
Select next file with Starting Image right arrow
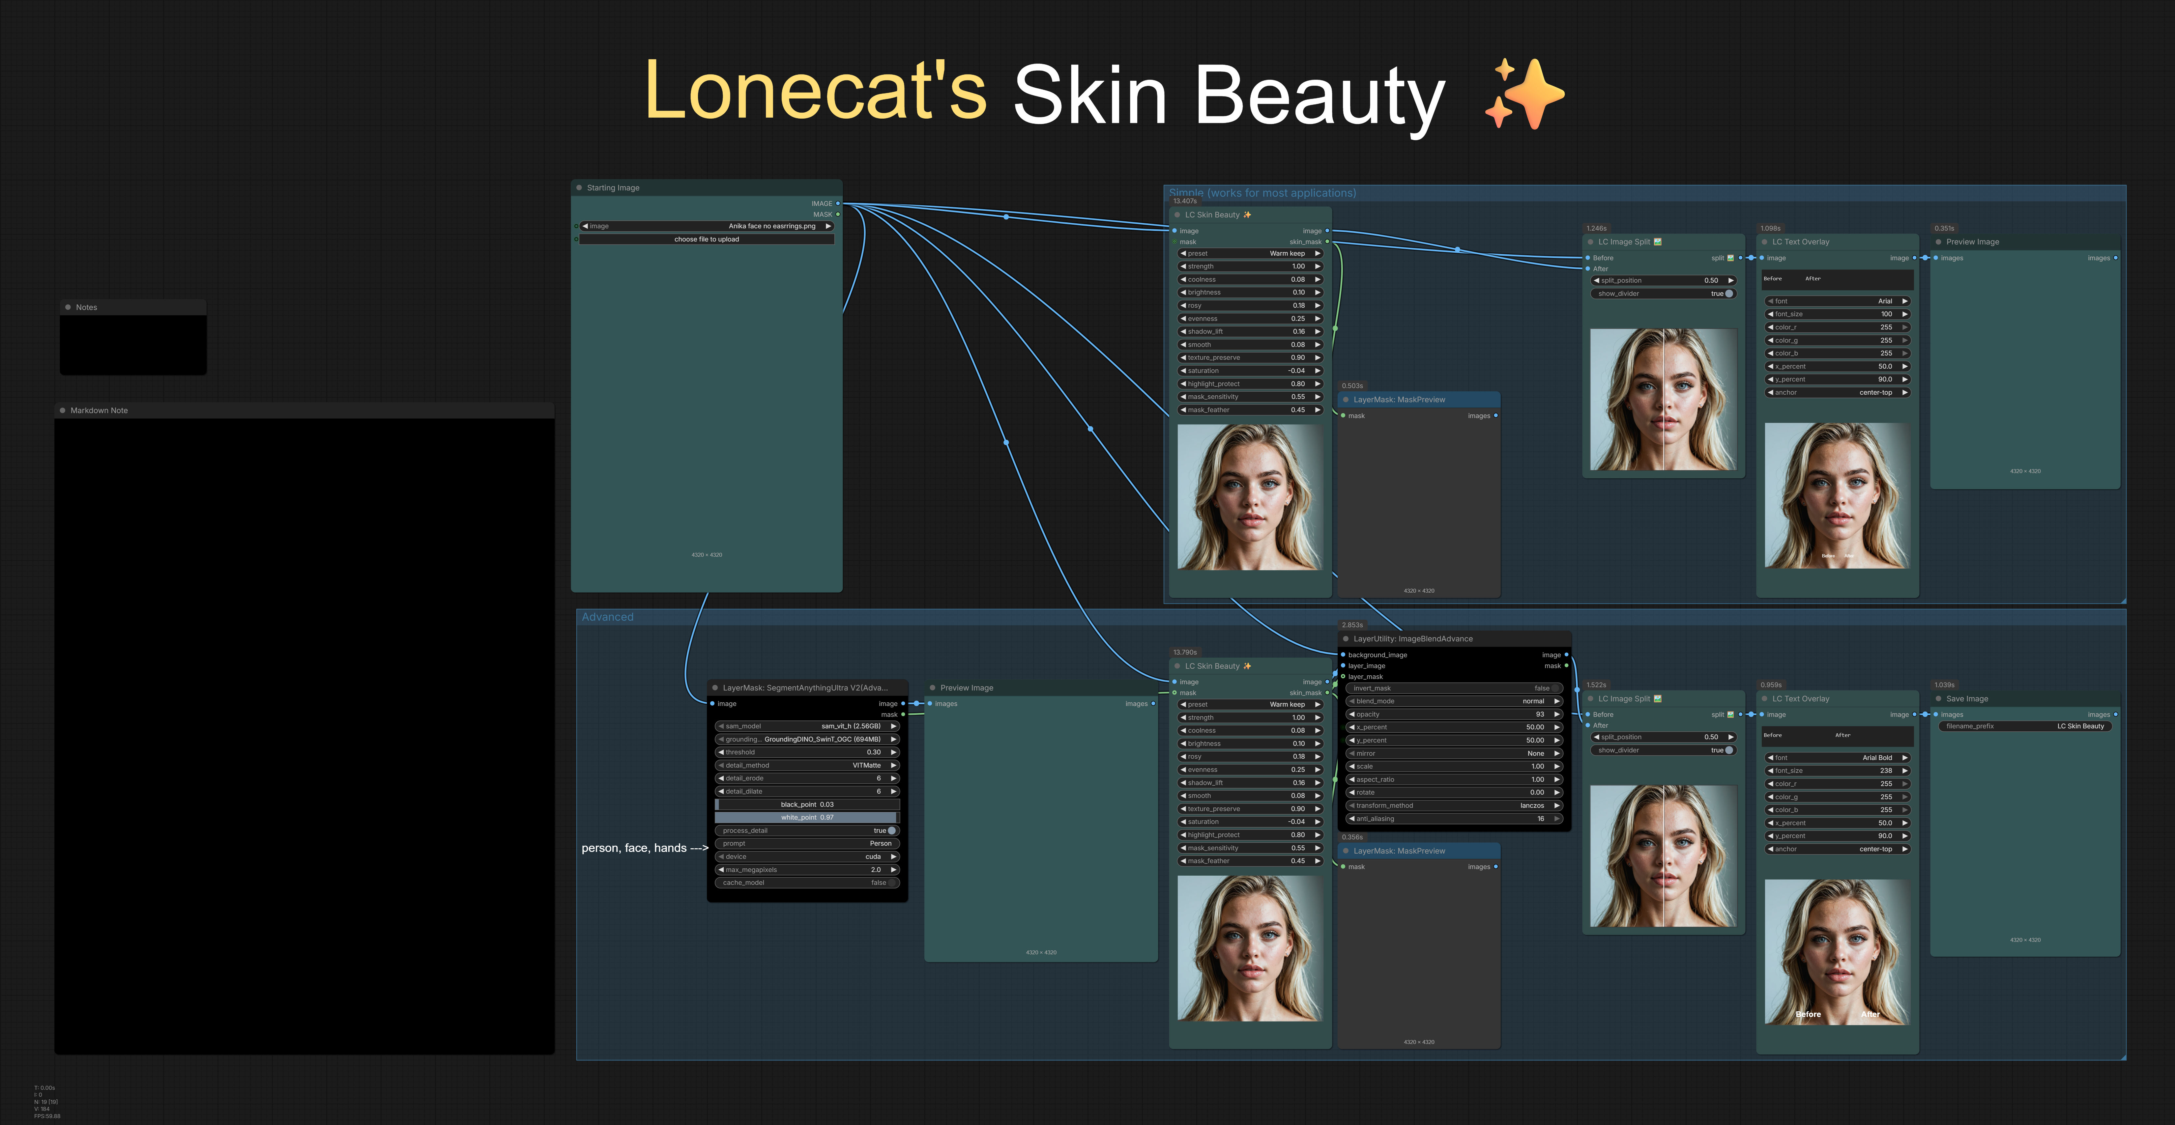828,226
